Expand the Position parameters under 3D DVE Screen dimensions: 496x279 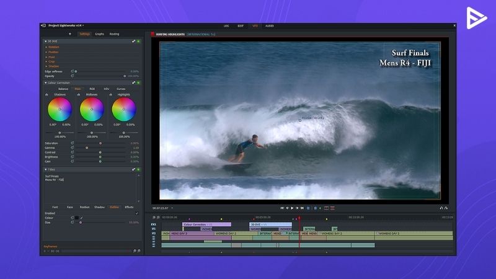tap(46, 52)
